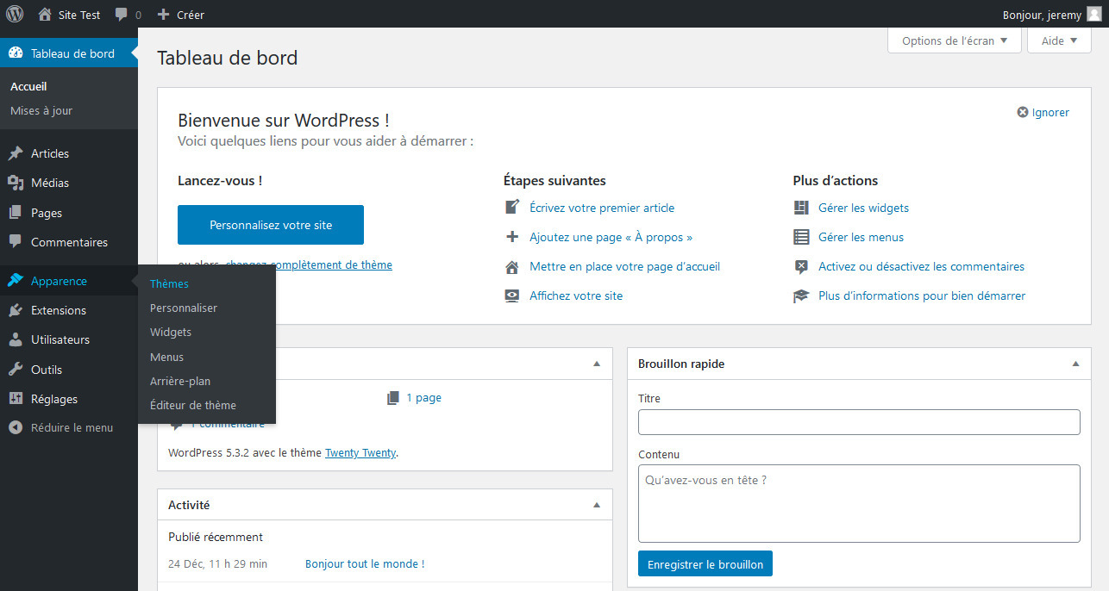Collapse the Brouillon rapide panel
The image size is (1109, 591).
[x=1075, y=364]
